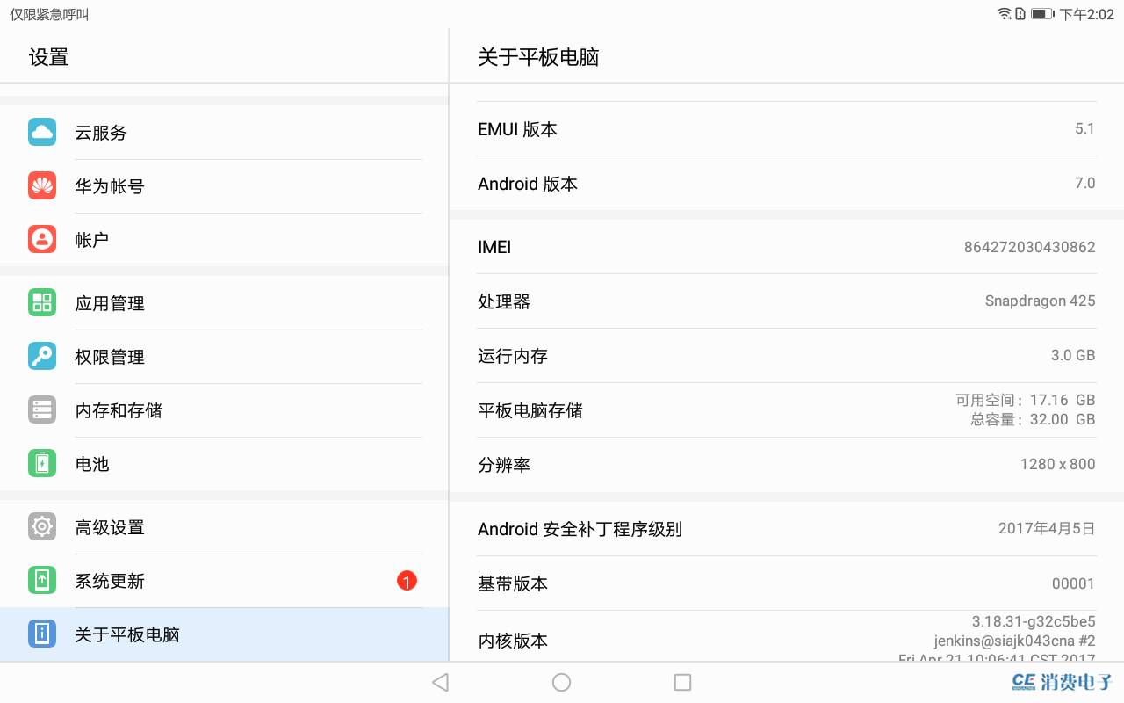Tap the About tablet (关于平板电脑) info icon

pyautogui.click(x=41, y=634)
